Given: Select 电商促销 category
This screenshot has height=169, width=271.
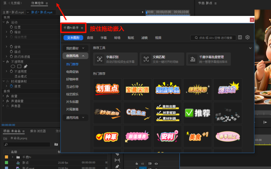Looking at the screenshot, I should (72, 72).
